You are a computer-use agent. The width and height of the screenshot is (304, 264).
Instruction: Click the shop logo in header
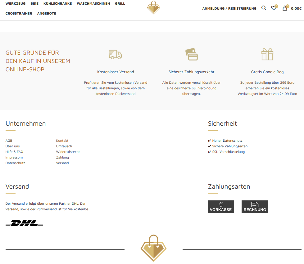153,7
